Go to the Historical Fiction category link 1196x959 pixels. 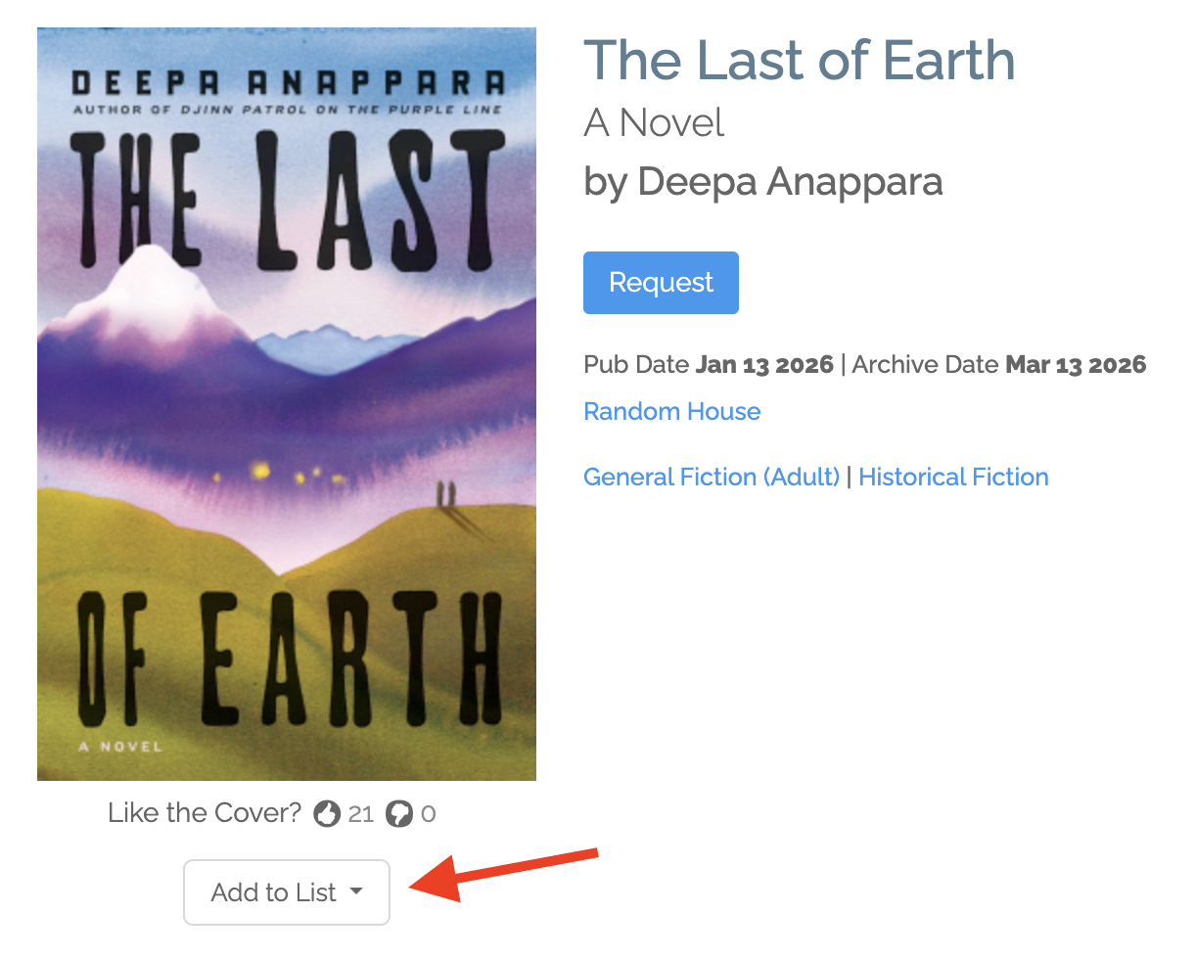tap(953, 477)
